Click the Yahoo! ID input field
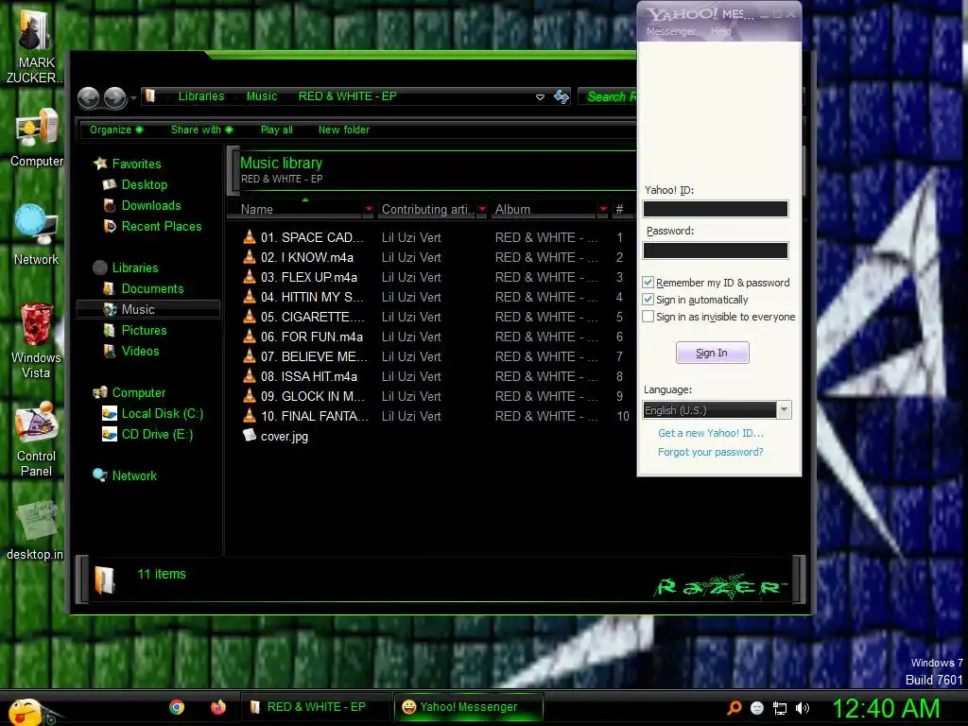968x726 pixels. [x=716, y=209]
